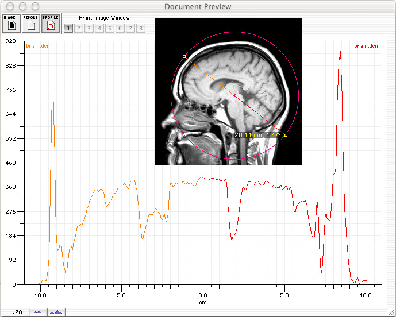Click the IMAGE preview icon

click(x=11, y=24)
